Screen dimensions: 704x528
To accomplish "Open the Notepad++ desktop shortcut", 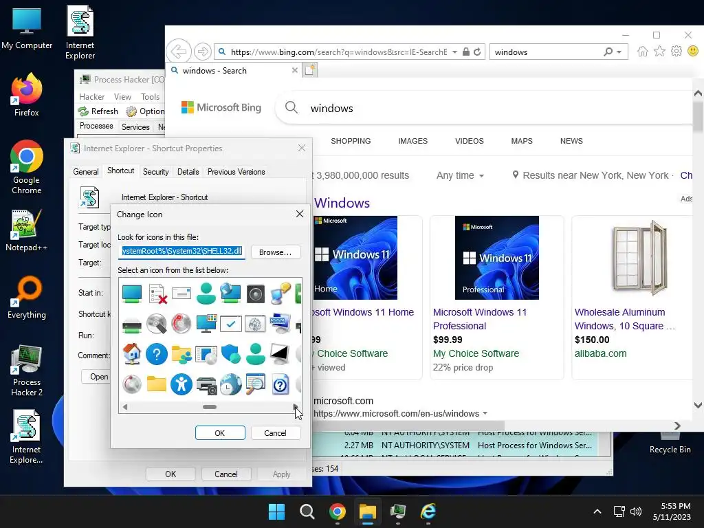I will [27, 230].
